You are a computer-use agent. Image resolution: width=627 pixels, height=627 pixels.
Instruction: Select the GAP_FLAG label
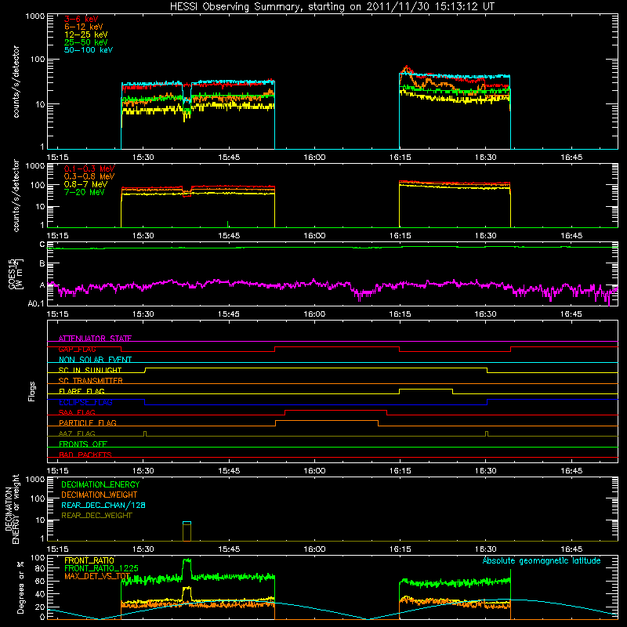[77, 349]
